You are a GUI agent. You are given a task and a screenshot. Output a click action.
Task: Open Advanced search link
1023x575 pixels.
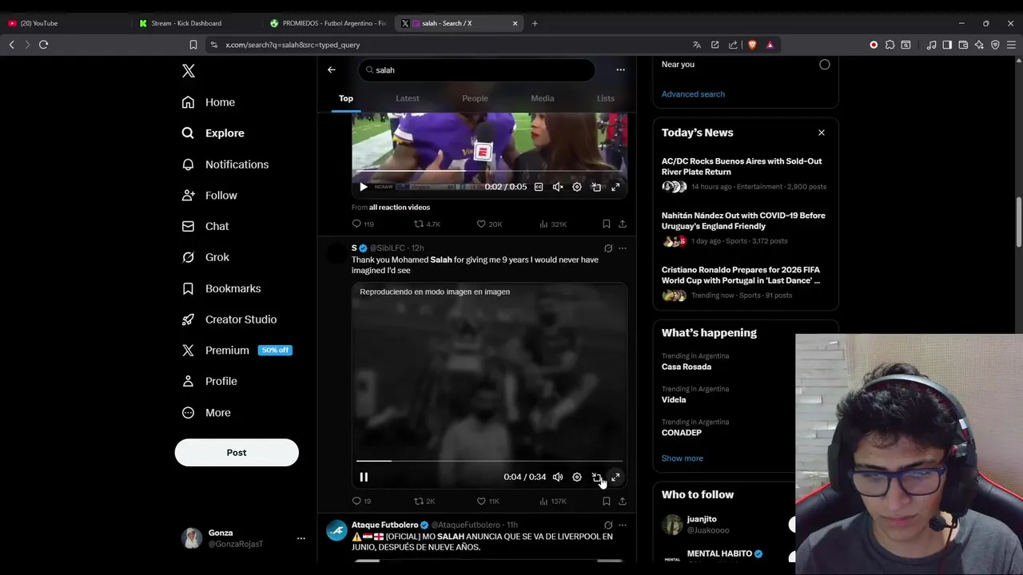693,94
